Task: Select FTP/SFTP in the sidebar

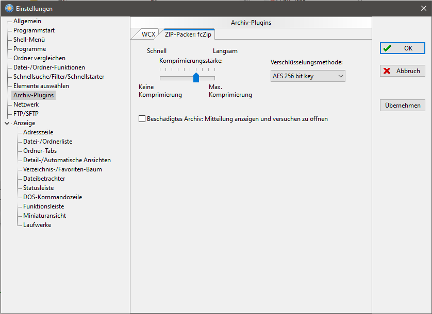Action: pyautogui.click(x=26, y=114)
